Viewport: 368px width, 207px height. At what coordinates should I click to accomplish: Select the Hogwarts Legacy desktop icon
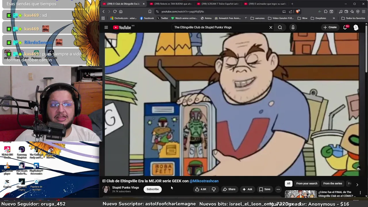pos(22,185)
